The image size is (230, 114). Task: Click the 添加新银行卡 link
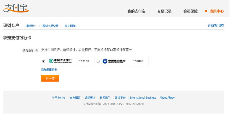coord(49,70)
